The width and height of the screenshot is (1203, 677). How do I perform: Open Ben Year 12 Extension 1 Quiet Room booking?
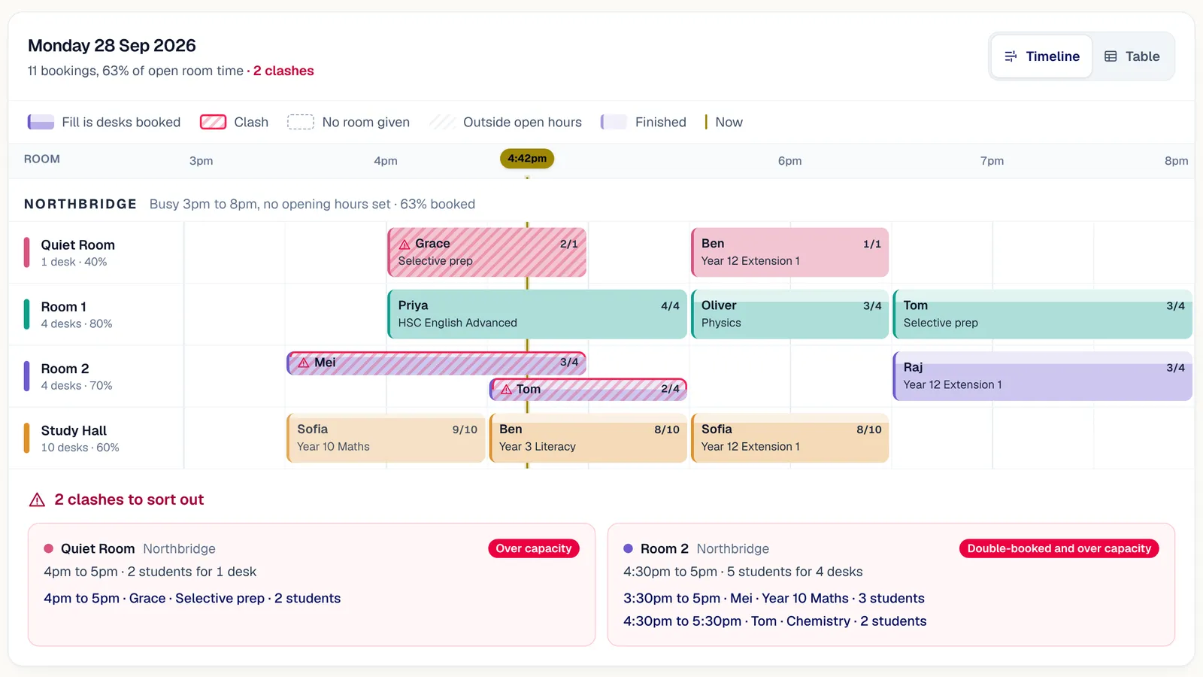pos(789,252)
